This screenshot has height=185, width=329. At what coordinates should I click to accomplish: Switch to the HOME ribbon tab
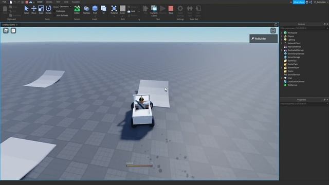tap(40, 2)
